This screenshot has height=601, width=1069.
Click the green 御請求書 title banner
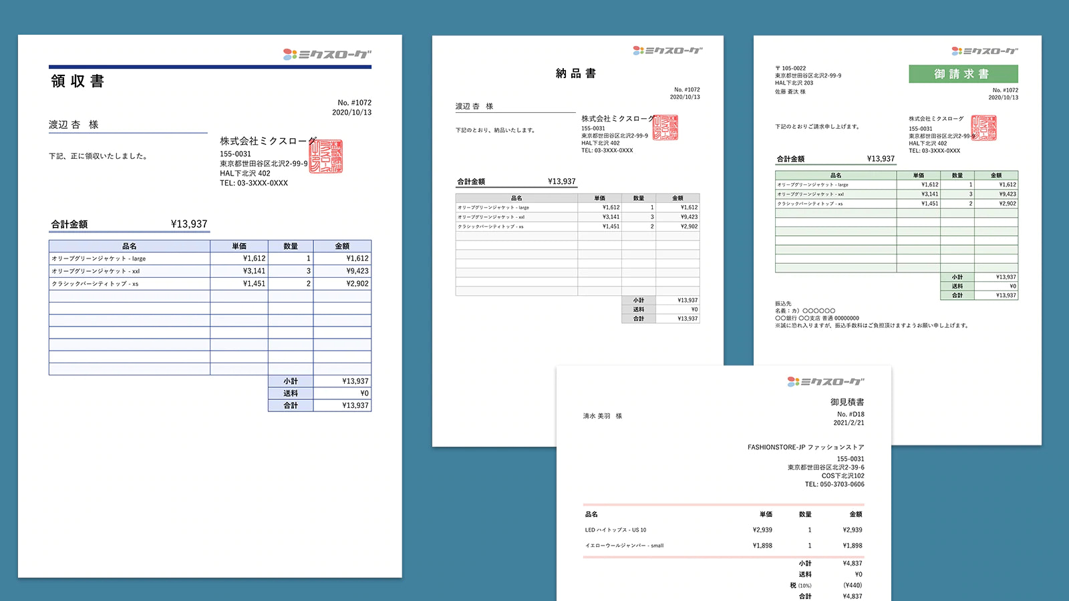tap(963, 74)
